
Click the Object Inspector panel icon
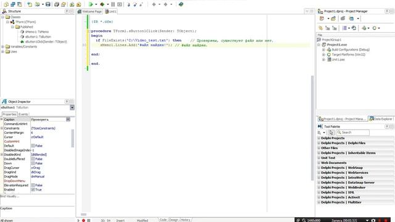coord(4,101)
